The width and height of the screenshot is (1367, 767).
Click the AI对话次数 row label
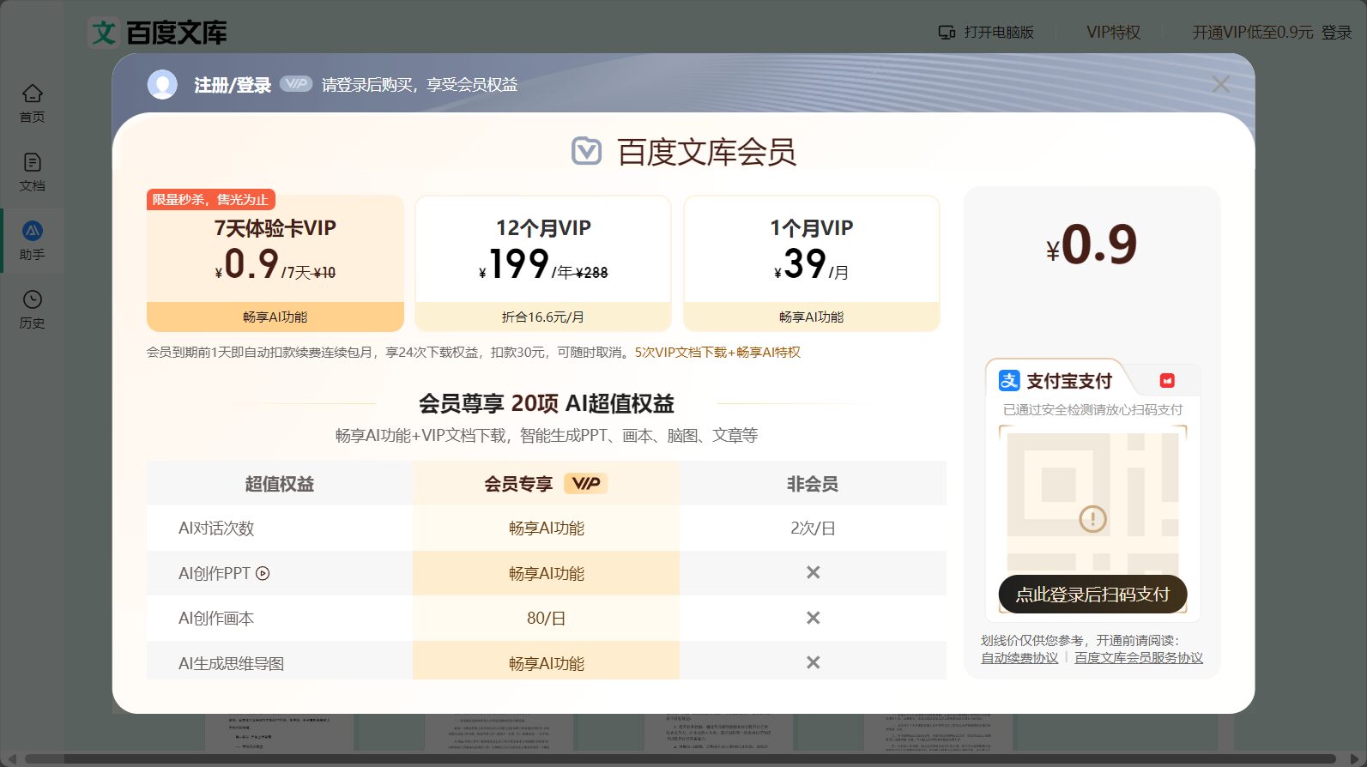(x=216, y=528)
